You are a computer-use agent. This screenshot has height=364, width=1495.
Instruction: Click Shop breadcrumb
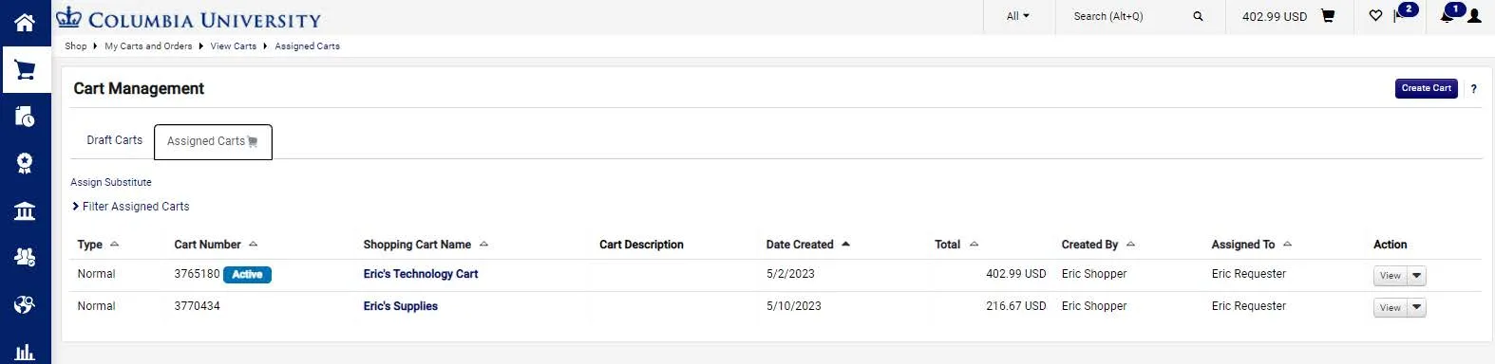75,45
